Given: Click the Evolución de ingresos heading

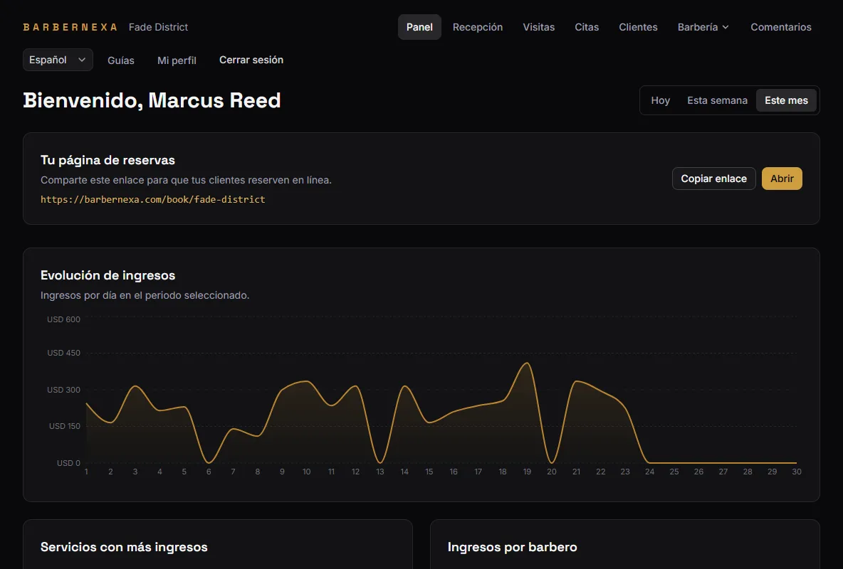Looking at the screenshot, I should point(108,275).
